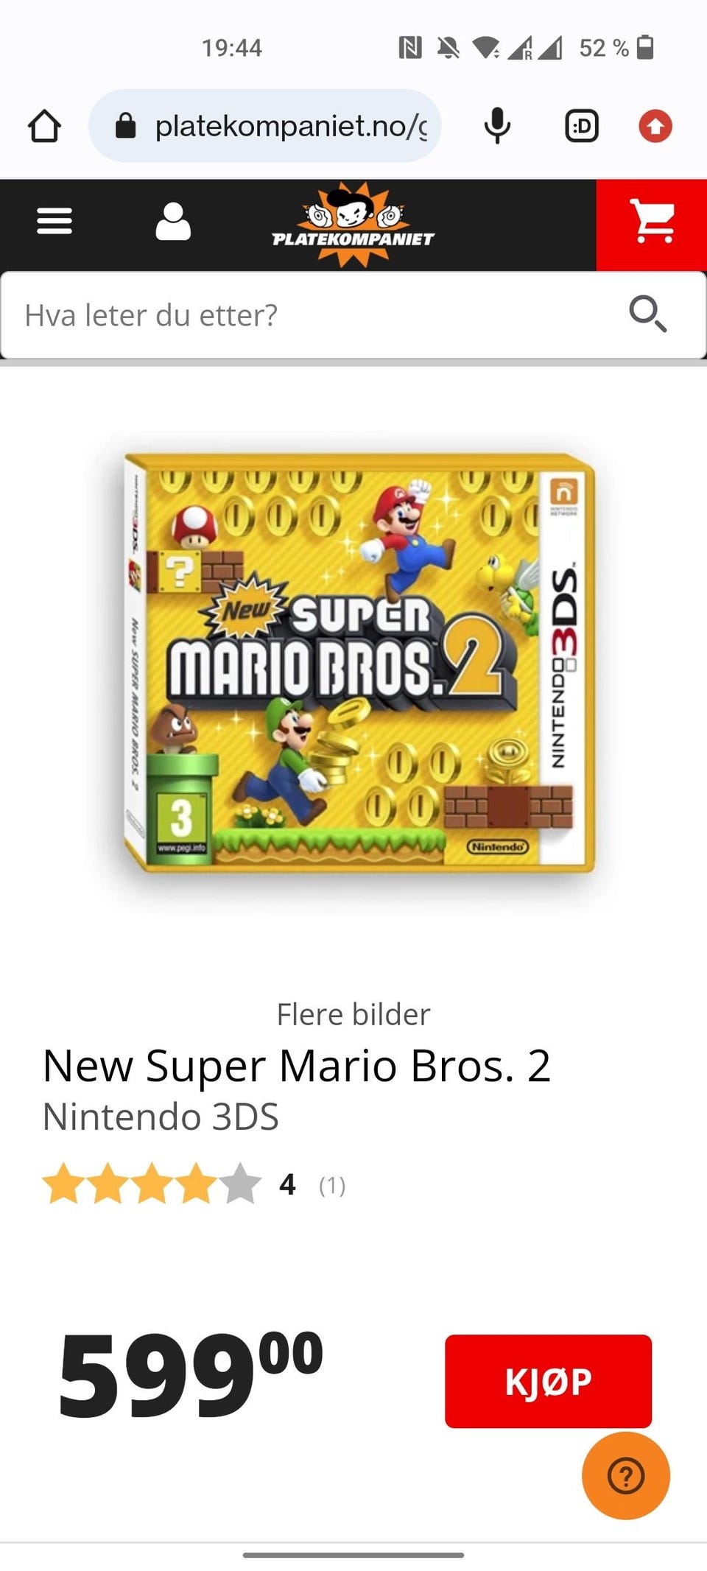The image size is (707, 1571).
Task: Open the user account icon
Action: coord(173,221)
